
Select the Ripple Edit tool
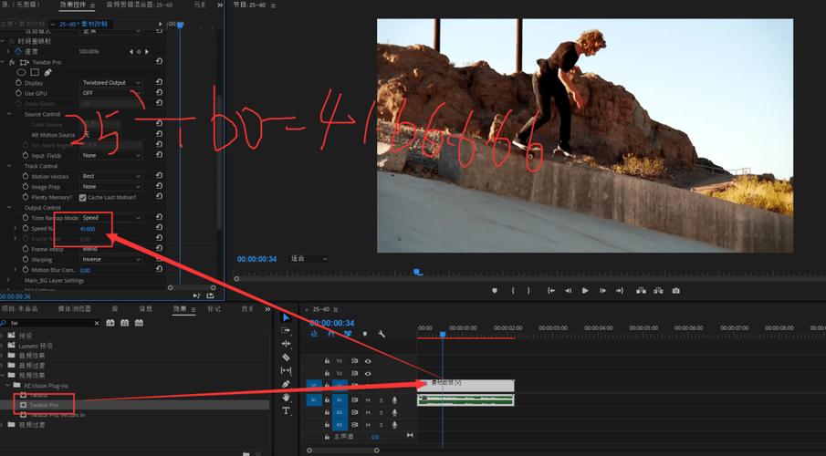point(286,343)
